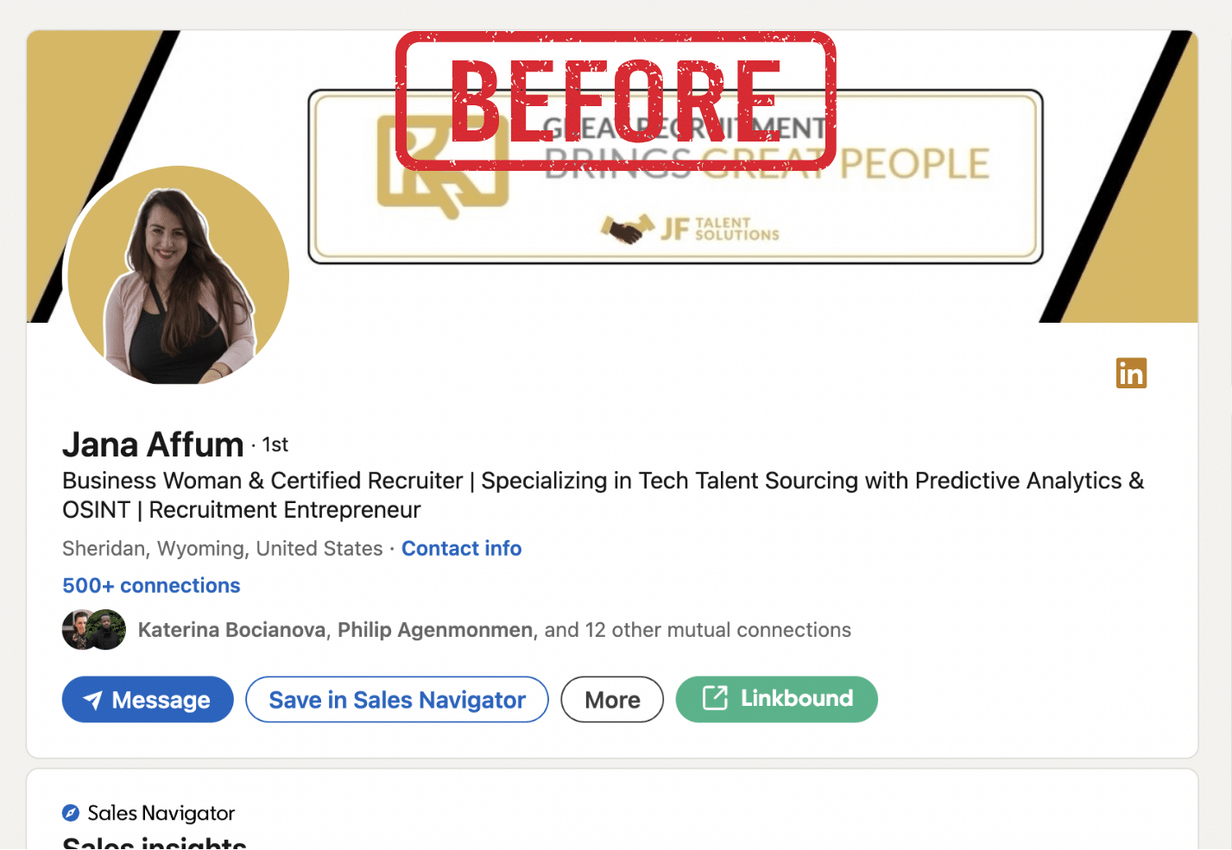Click Save in Sales Navigator button

click(x=397, y=700)
